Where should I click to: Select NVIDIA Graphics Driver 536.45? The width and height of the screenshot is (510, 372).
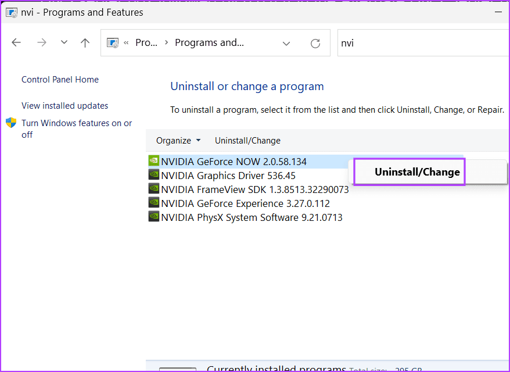(x=228, y=176)
